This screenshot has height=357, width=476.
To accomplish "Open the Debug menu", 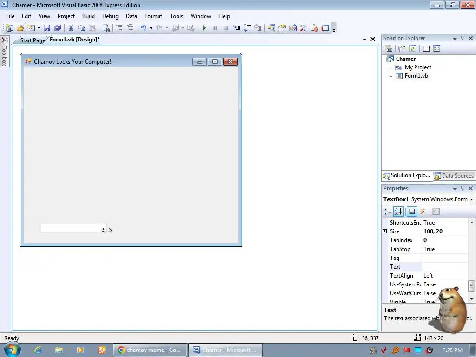I will [110, 16].
